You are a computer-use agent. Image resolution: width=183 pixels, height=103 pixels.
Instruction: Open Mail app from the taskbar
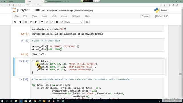[30, 101]
